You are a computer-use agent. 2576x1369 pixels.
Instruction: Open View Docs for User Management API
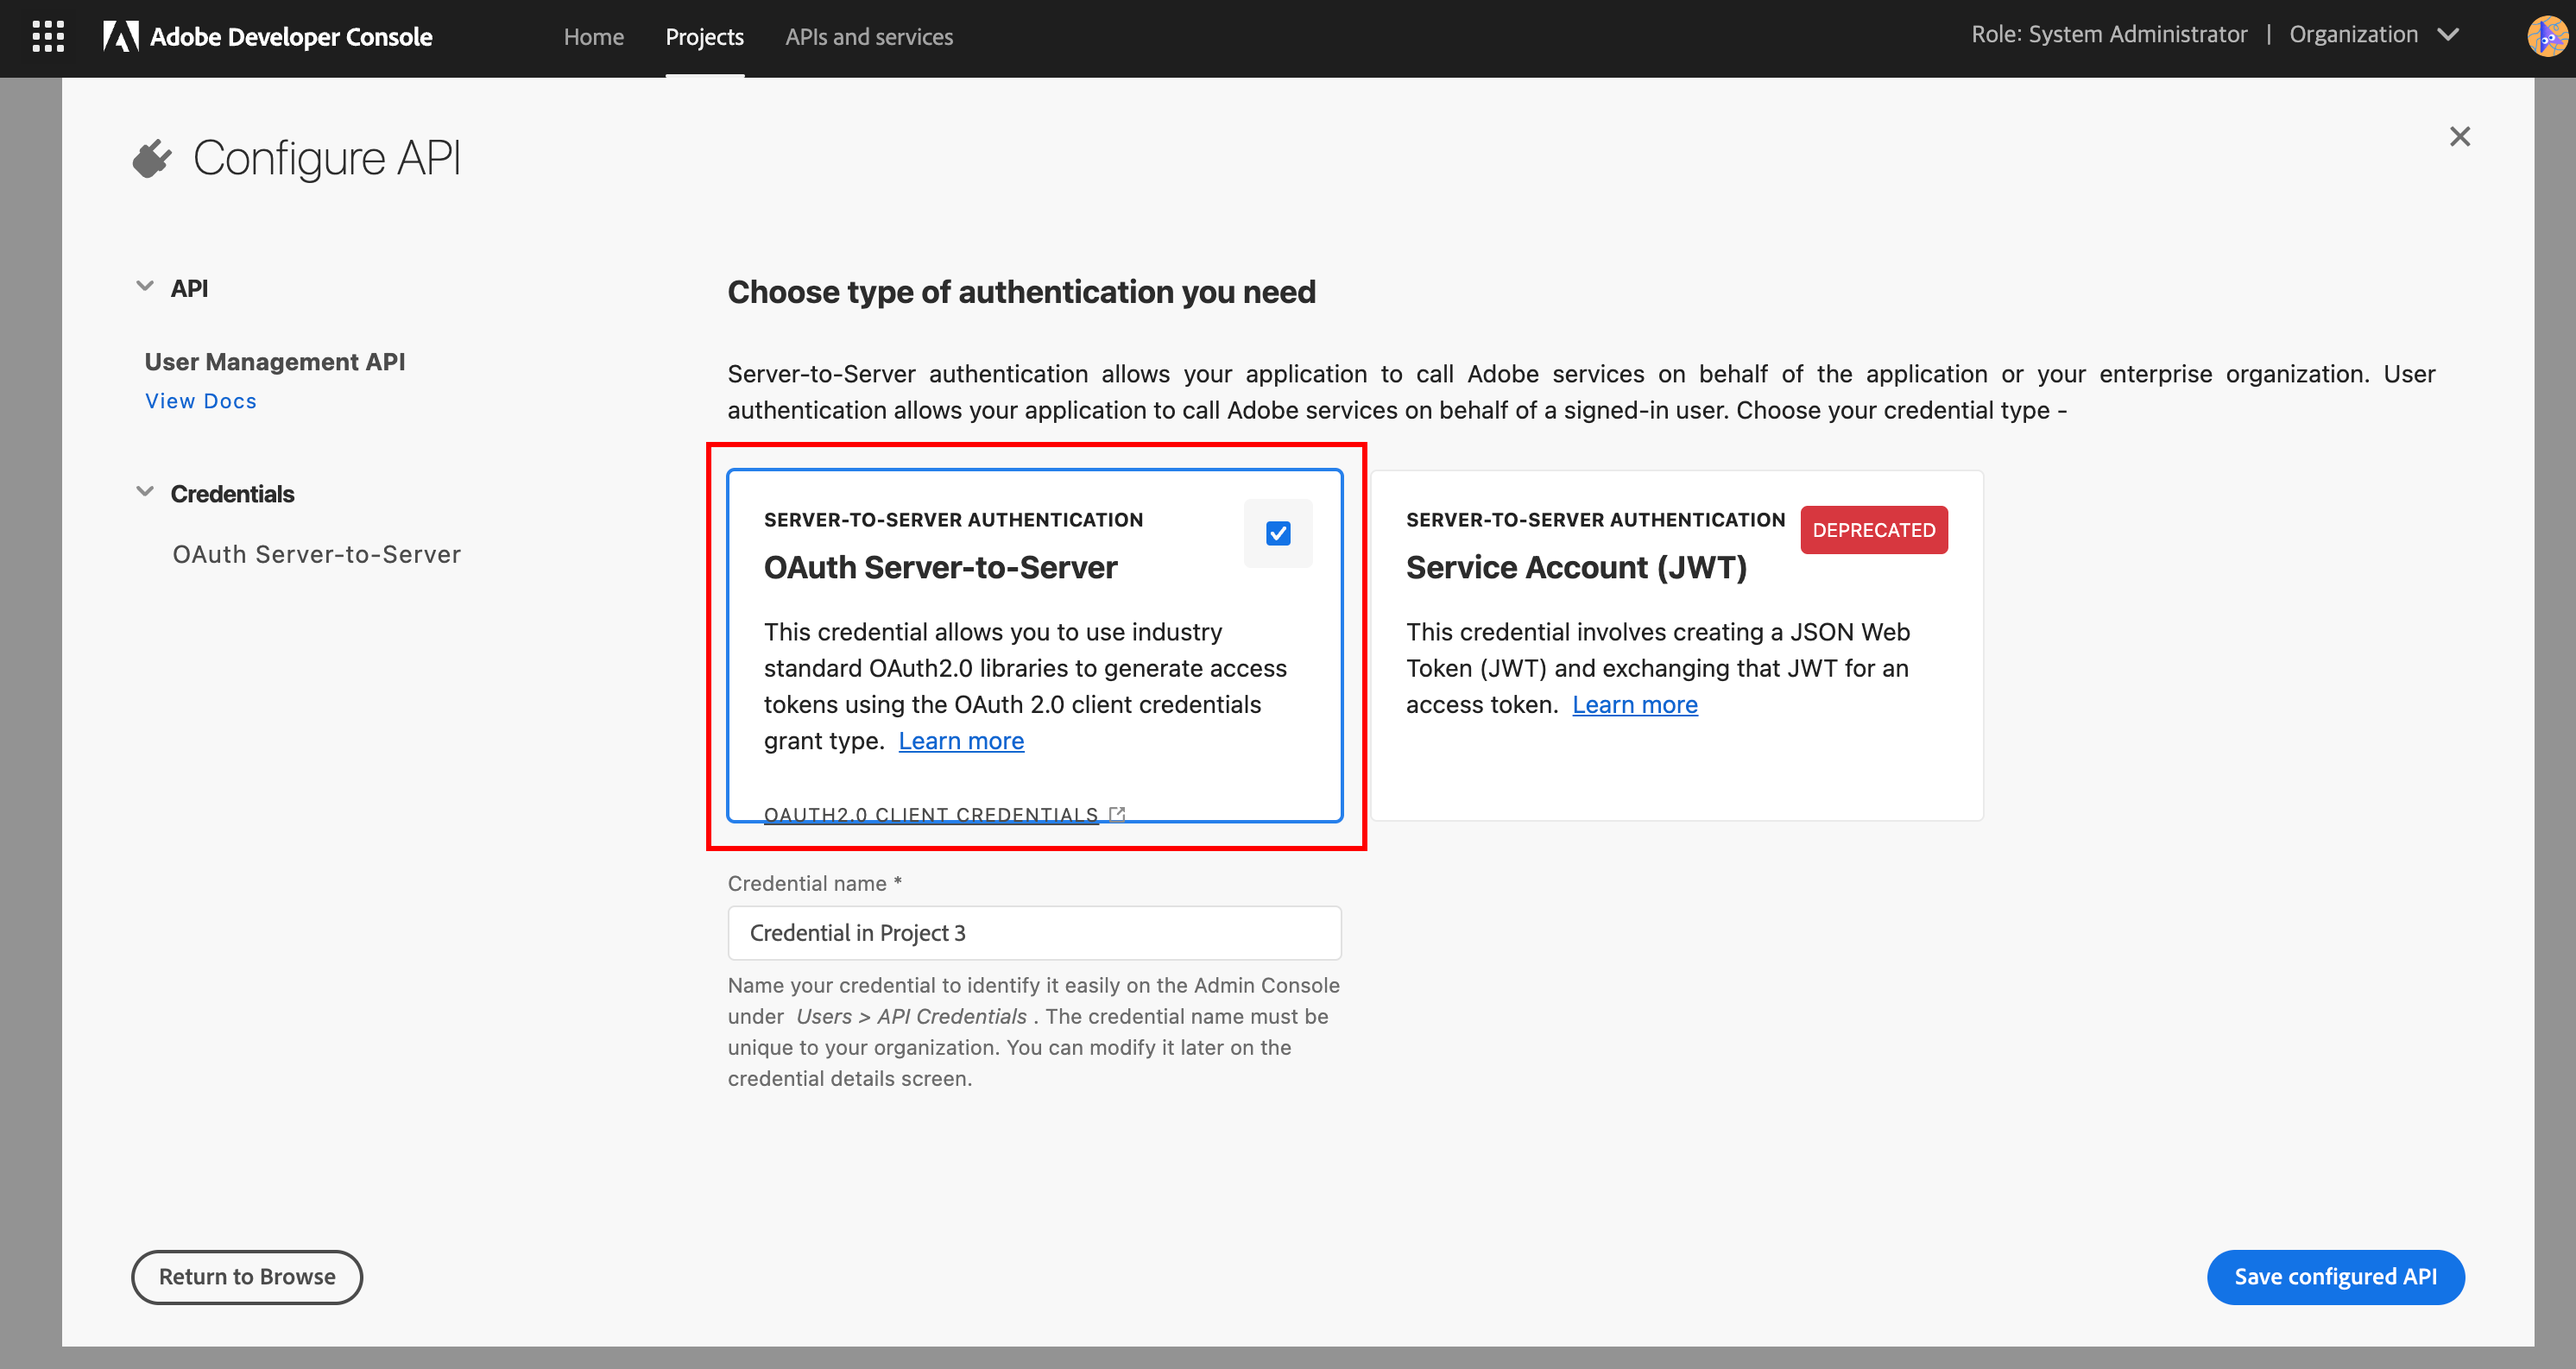click(x=201, y=401)
